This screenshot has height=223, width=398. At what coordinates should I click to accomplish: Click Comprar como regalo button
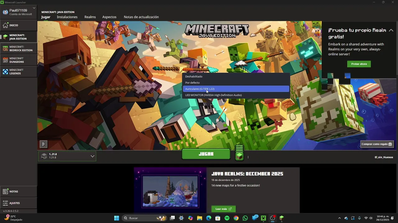click(x=377, y=144)
